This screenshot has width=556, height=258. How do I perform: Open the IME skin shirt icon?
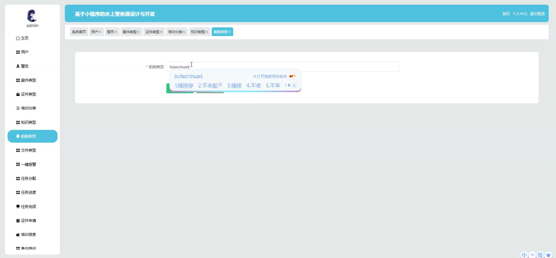tap(548, 255)
